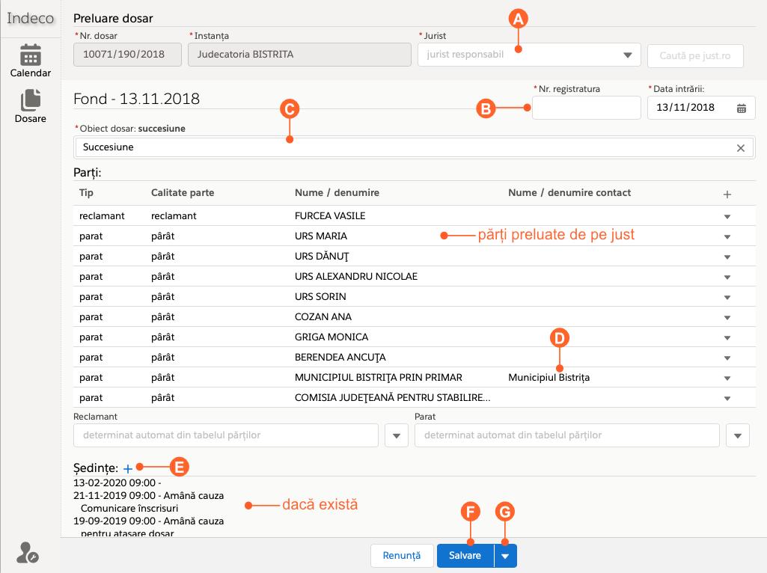
Task: Click the Renunță button
Action: pyautogui.click(x=402, y=556)
